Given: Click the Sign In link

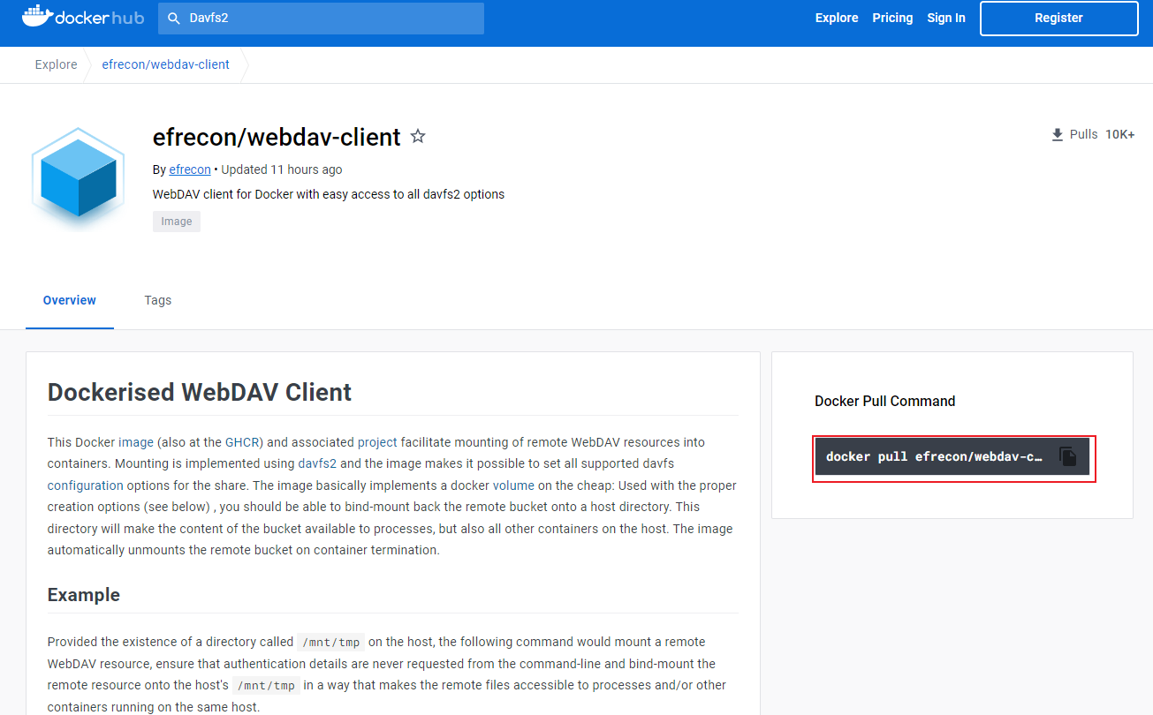Looking at the screenshot, I should pos(945,18).
